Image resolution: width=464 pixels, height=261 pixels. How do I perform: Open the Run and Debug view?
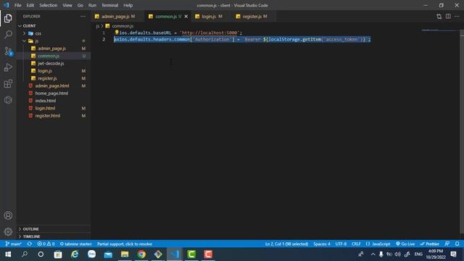(x=8, y=67)
